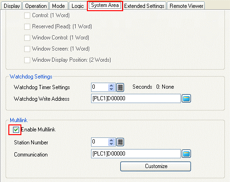Open address picker for Communication field
The image size is (230, 182).
pyautogui.click(x=186, y=154)
